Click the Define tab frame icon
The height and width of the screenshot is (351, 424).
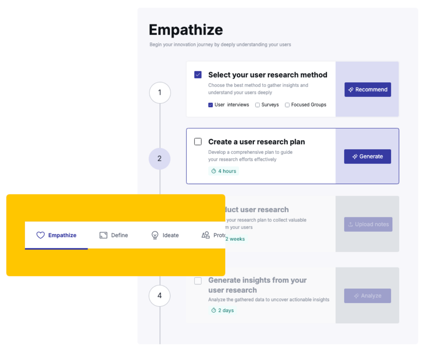click(103, 235)
